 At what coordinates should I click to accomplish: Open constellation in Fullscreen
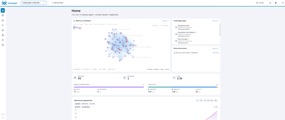164,26
